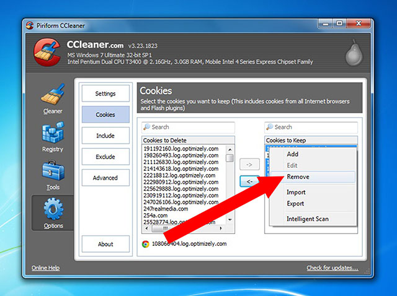The image size is (397, 296).
Task: Select 225629888.log.optimizely.com cookie
Action: (181, 189)
